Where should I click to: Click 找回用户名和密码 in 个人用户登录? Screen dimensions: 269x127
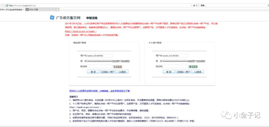pos(196,61)
